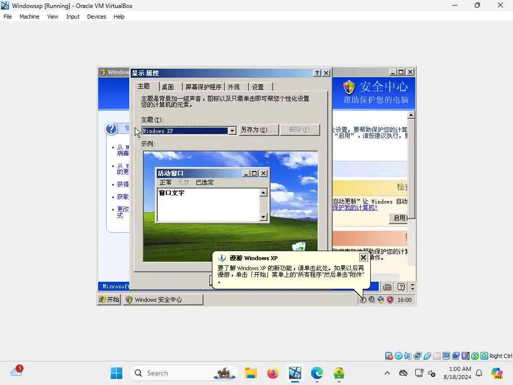513x385 pixels.
Task: Click the network adapter indicator in VirtualBox status bar
Action: click(x=417, y=356)
